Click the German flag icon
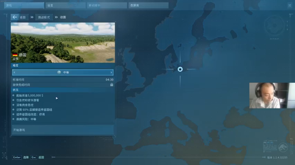Viewport: 295px width, 165px height. pos(15,55)
